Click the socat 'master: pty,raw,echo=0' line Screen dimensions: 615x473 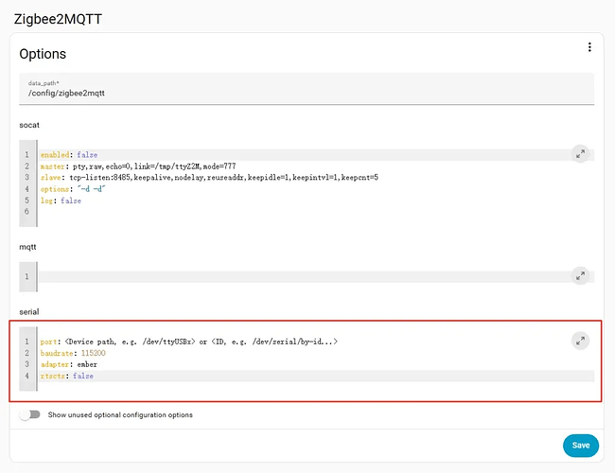pyautogui.click(x=138, y=166)
